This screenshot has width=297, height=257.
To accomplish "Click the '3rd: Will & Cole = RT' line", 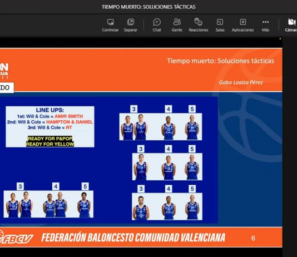I will pyautogui.click(x=50, y=127).
